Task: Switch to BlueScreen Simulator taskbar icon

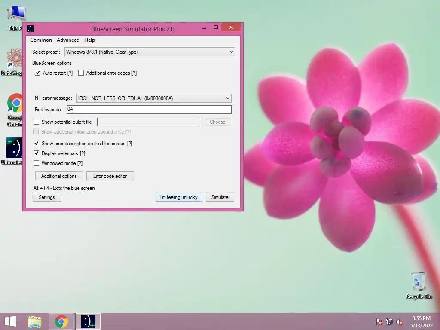Action: coord(88,321)
